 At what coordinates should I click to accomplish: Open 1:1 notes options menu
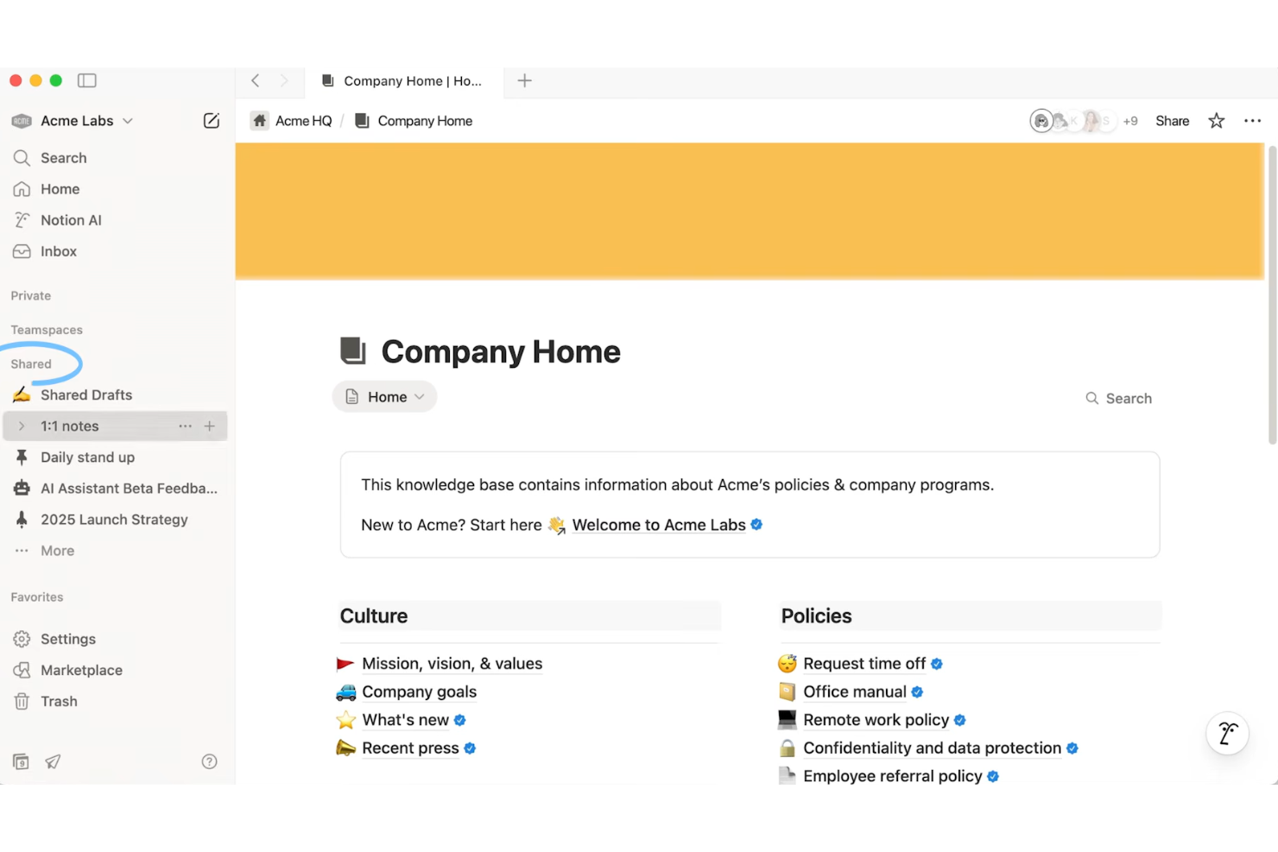click(x=185, y=426)
